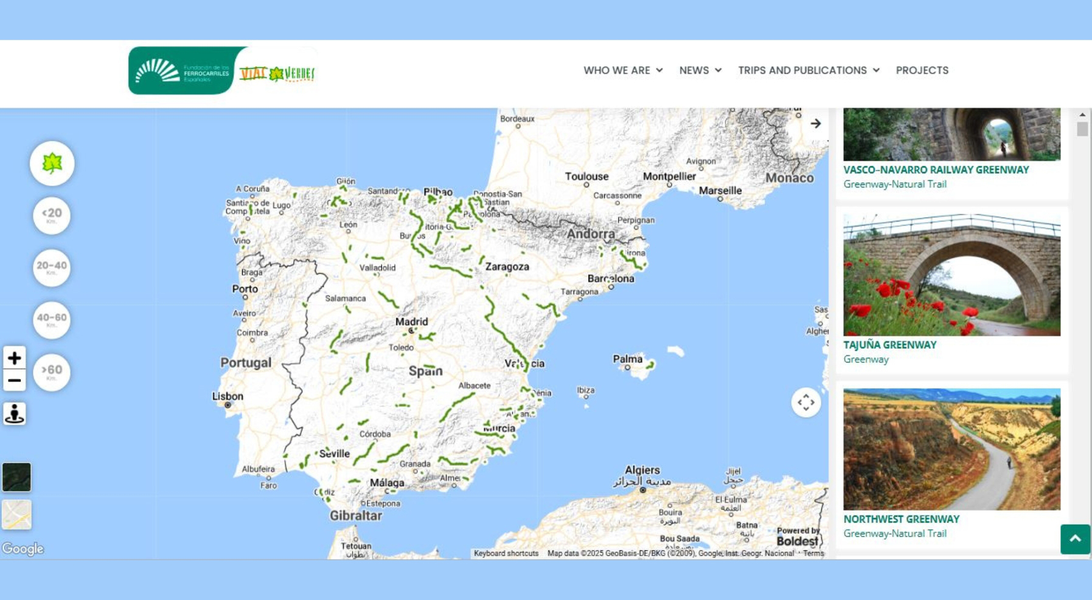Expand the WHO WE ARE menu

coord(623,71)
